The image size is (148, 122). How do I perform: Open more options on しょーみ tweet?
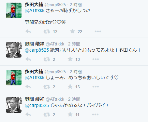[x=96, y=87]
